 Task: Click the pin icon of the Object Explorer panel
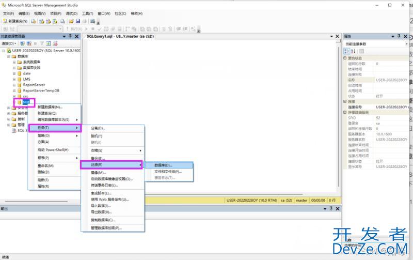70,36
